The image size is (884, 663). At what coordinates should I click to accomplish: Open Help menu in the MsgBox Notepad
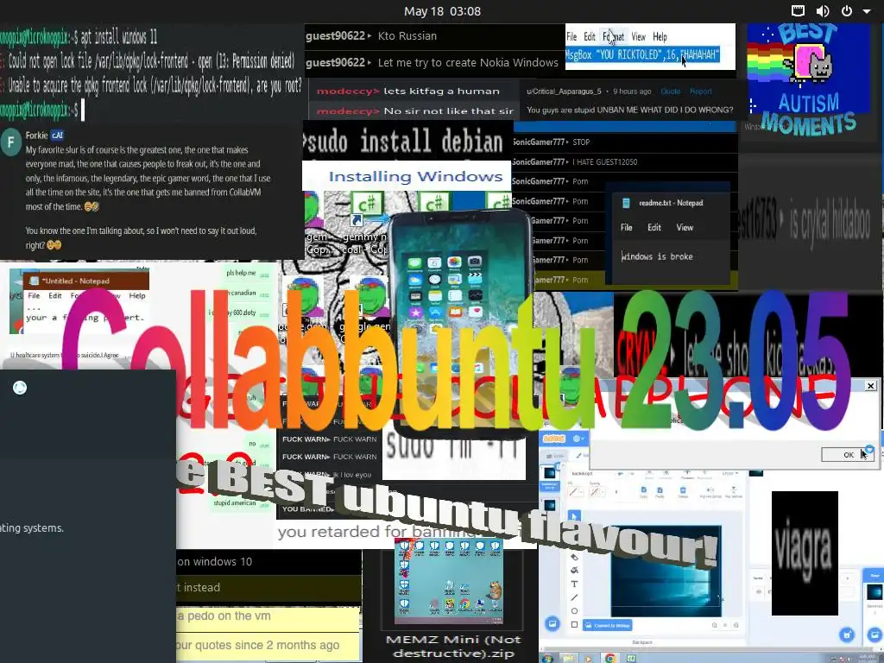click(660, 36)
